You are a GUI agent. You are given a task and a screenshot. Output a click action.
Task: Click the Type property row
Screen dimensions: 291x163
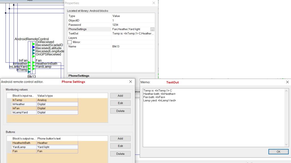click(x=111, y=16)
